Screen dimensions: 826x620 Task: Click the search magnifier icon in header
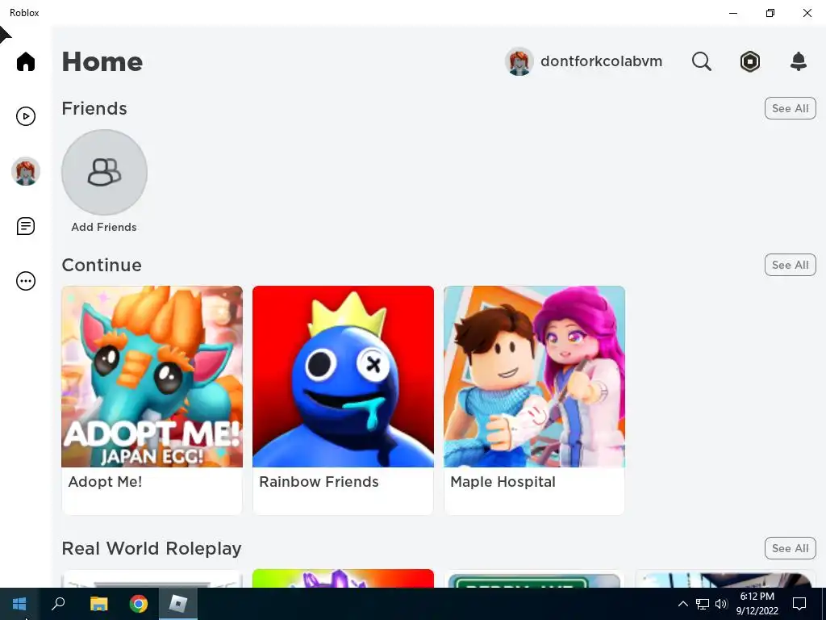701,61
